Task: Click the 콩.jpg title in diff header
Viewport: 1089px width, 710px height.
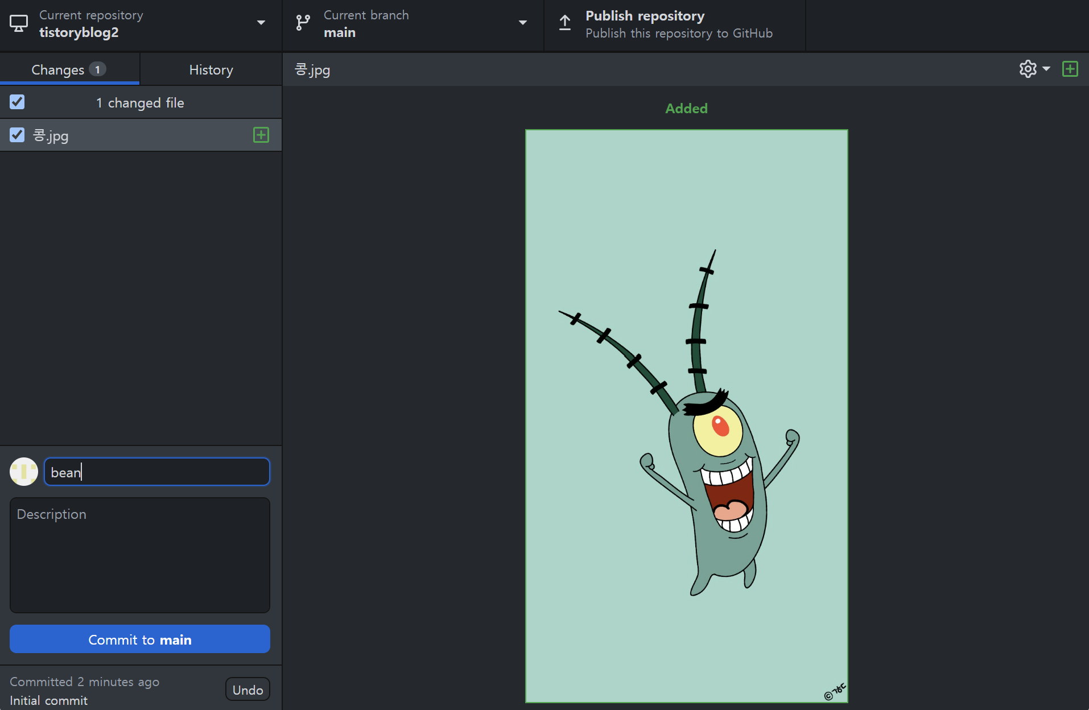Action: [312, 70]
